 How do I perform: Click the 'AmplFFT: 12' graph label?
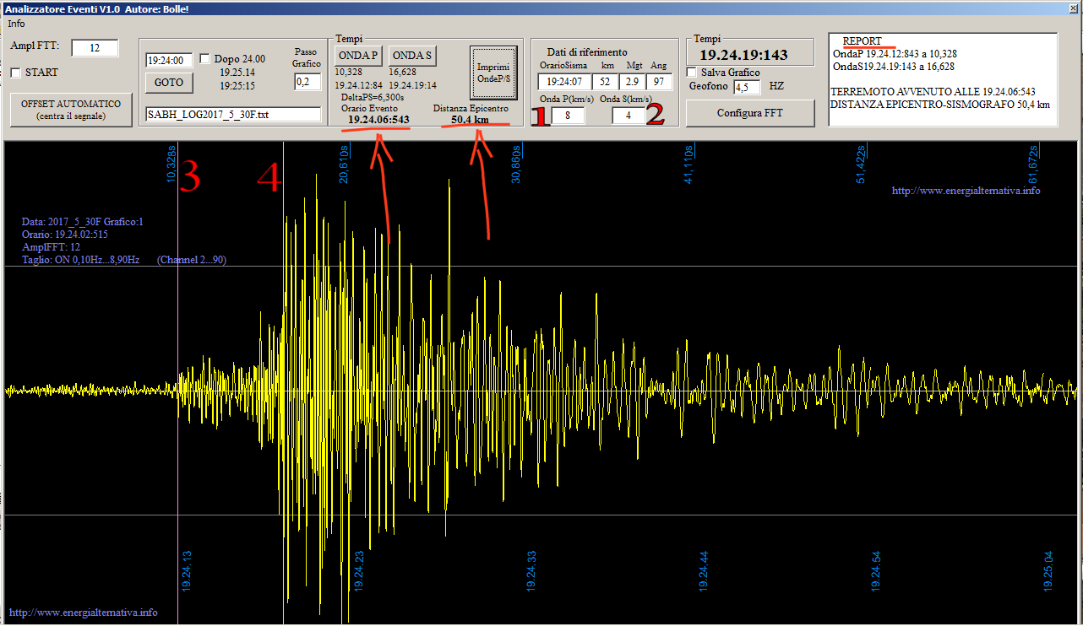coord(52,247)
